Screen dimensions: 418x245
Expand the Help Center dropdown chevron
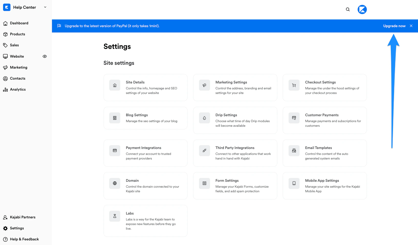[45, 7]
